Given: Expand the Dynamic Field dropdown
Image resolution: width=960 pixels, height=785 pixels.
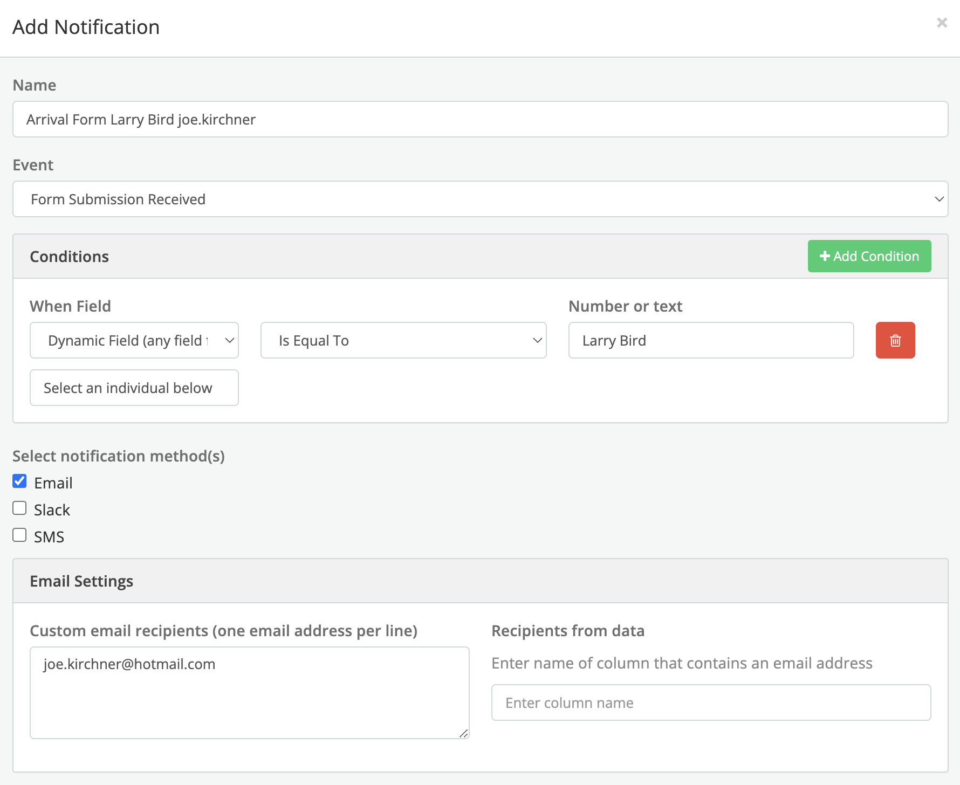Looking at the screenshot, I should pyautogui.click(x=134, y=340).
